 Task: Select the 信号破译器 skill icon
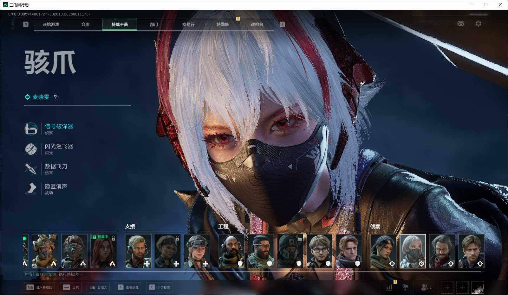[x=31, y=129]
